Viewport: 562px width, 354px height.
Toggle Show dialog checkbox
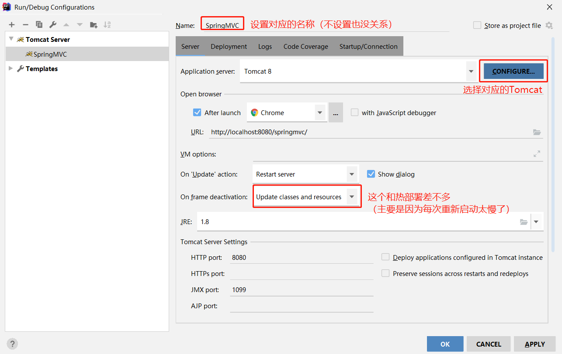[371, 174]
